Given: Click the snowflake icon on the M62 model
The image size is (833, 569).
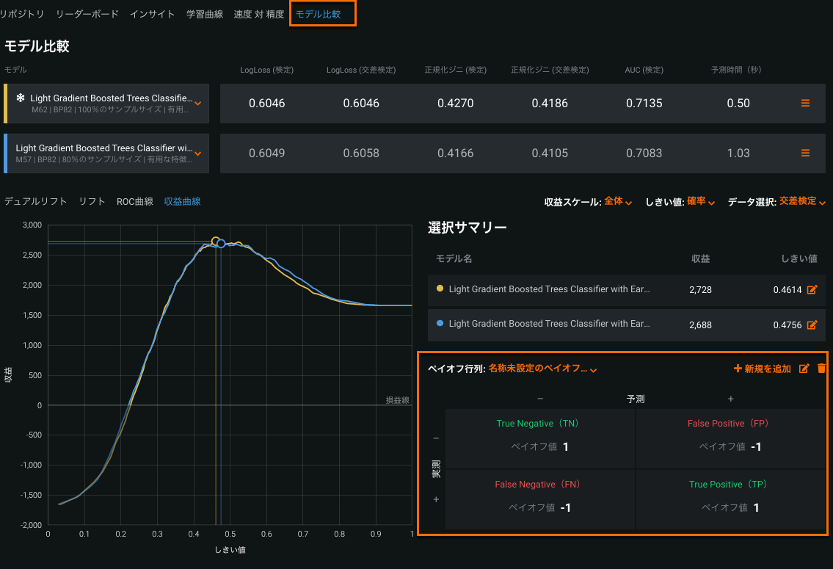Looking at the screenshot, I should click(21, 98).
